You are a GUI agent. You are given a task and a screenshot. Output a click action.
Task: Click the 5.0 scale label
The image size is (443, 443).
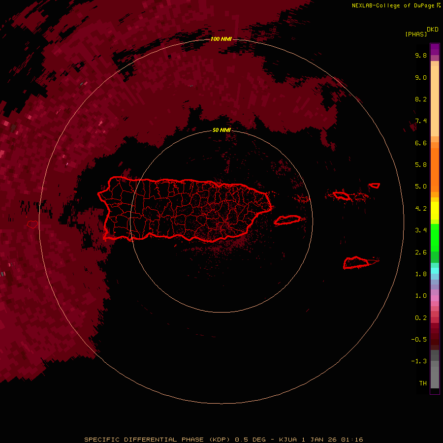tap(421, 187)
